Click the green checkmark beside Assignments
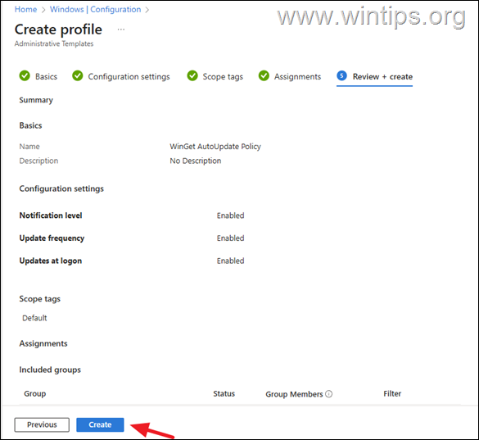Screen dimensions: 479x440 [x=264, y=75]
